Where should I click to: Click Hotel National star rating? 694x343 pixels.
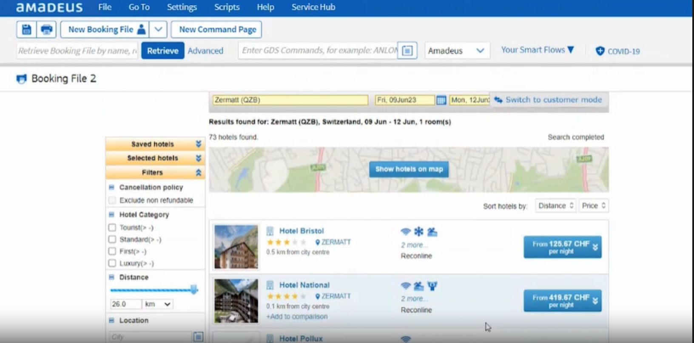pos(286,296)
